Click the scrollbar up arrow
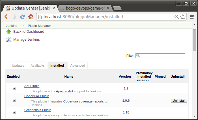 click(x=194, y=25)
